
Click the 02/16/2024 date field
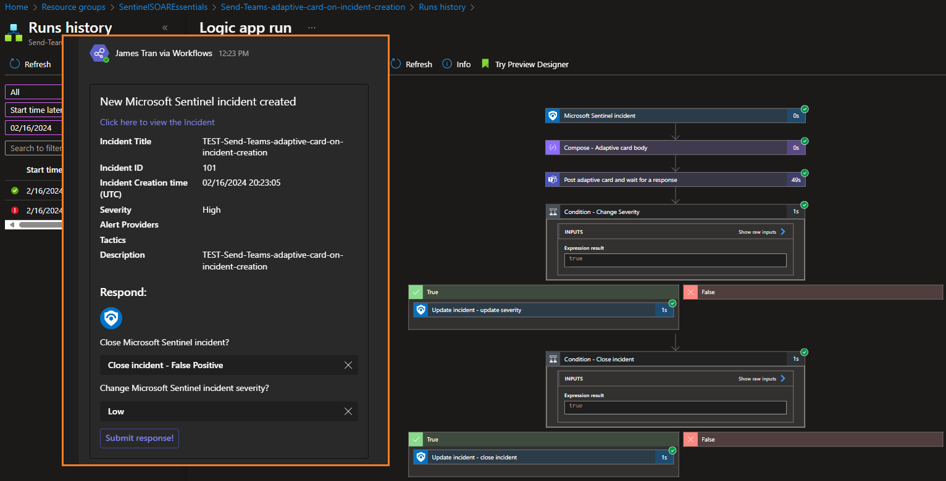click(34, 128)
